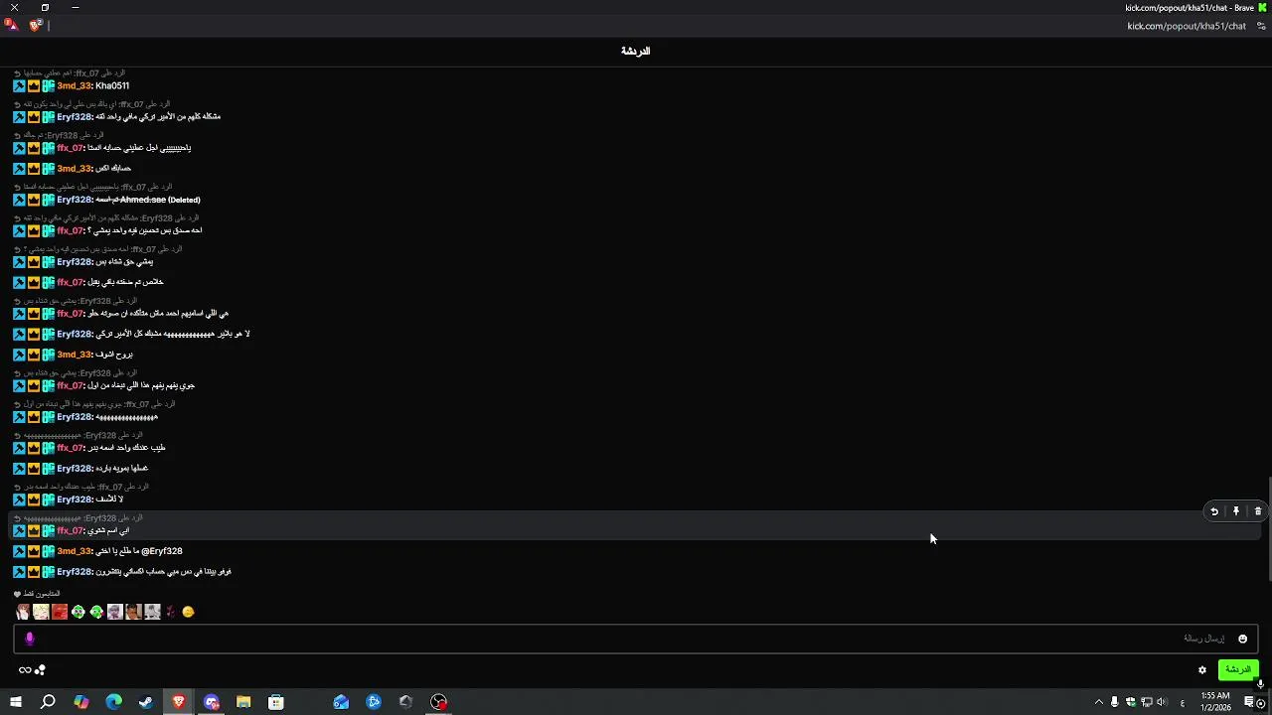The image size is (1272, 715).
Task: Open File Explorer from the taskbar
Action: (x=243, y=702)
